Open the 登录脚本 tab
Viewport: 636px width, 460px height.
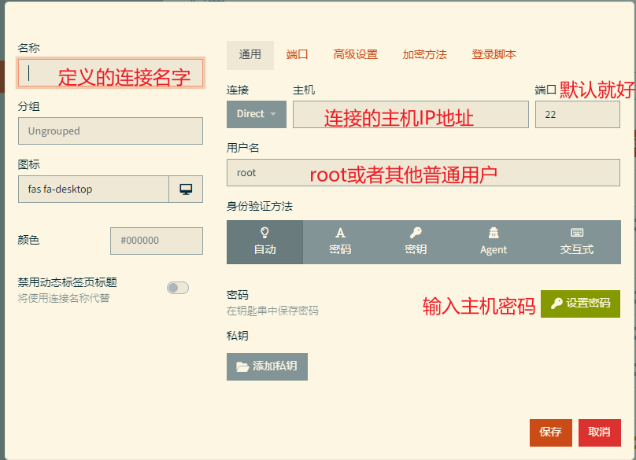(x=493, y=55)
